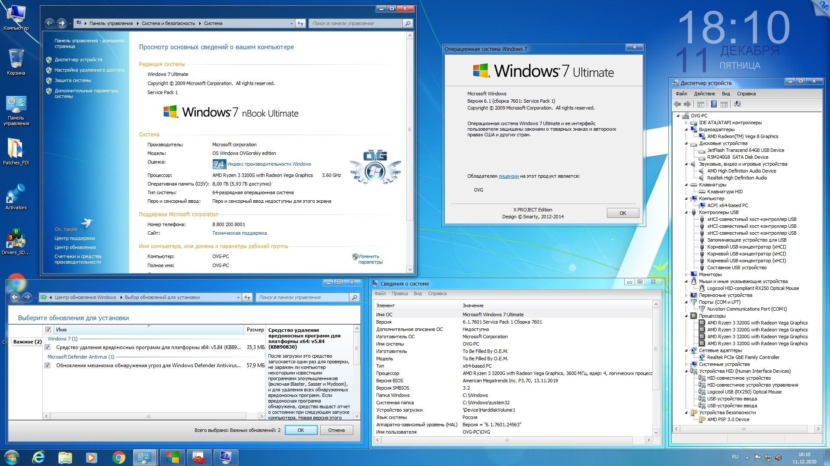Open the Панель управления desktop icon
This screenshot has height=466, width=830.
pos(16,110)
